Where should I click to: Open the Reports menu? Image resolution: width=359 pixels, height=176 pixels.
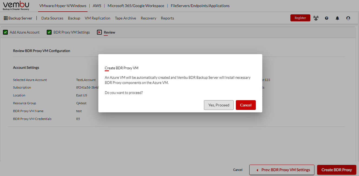(x=167, y=18)
